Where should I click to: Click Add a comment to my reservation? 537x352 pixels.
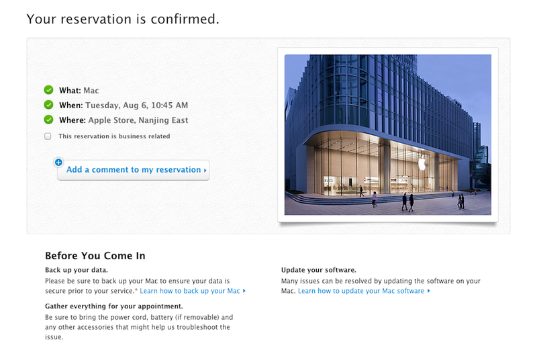point(134,170)
